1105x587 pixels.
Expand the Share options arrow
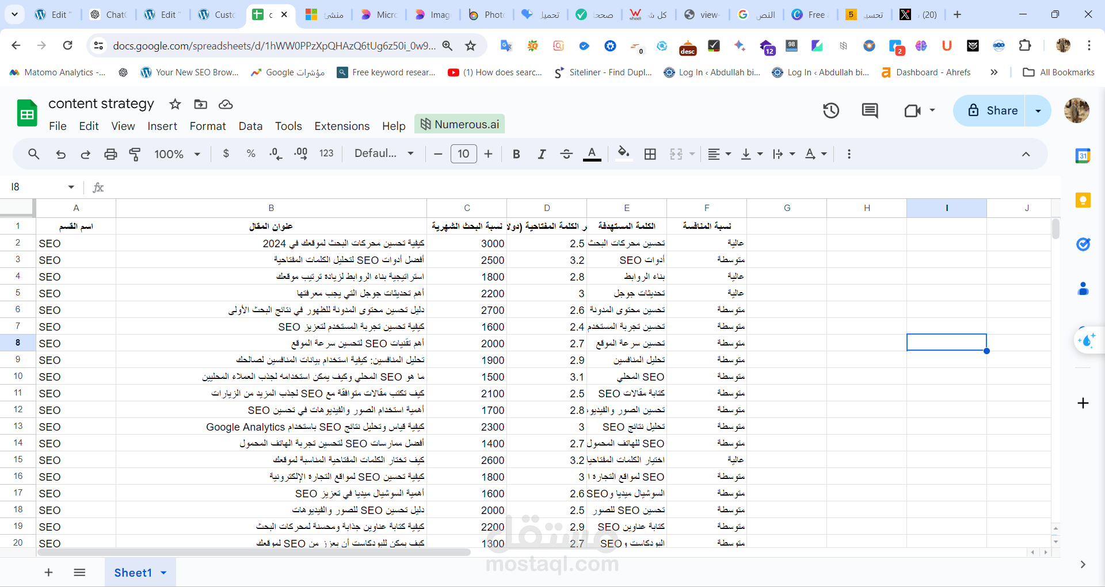click(x=1038, y=110)
